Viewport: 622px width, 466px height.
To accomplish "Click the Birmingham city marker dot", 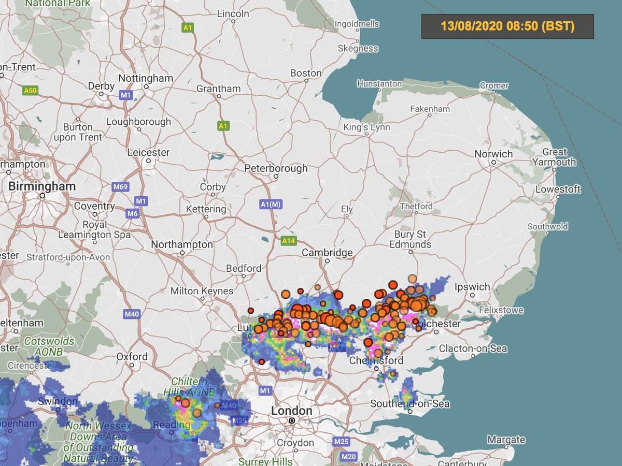I will [x=43, y=196].
